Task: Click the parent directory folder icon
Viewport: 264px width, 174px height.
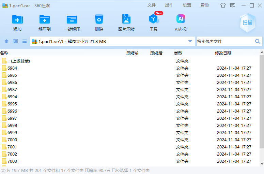Action: 4,61
